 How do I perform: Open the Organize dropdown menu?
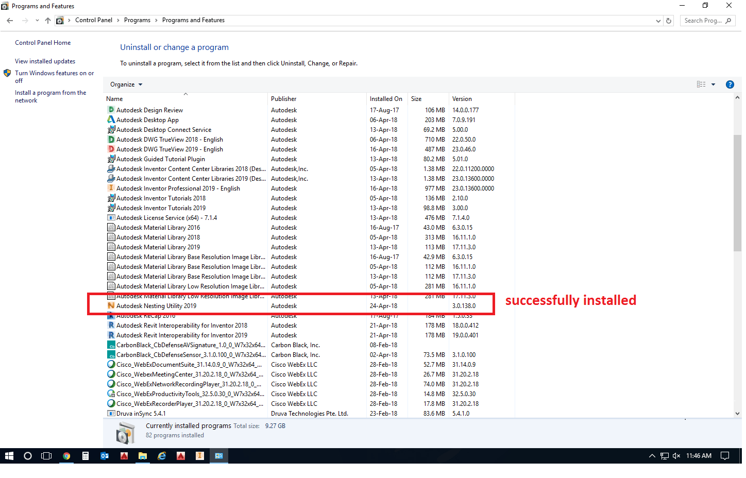[126, 84]
